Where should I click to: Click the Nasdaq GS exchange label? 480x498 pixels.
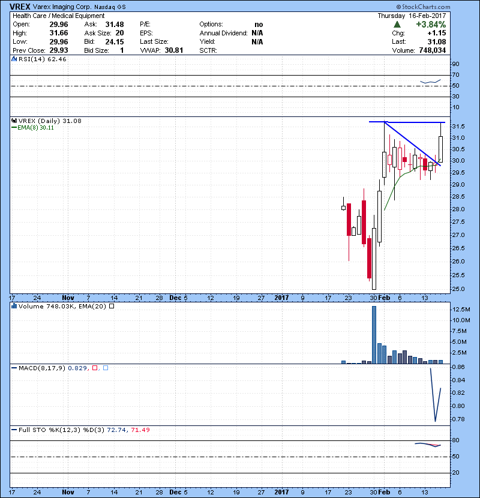pyautogui.click(x=110, y=7)
